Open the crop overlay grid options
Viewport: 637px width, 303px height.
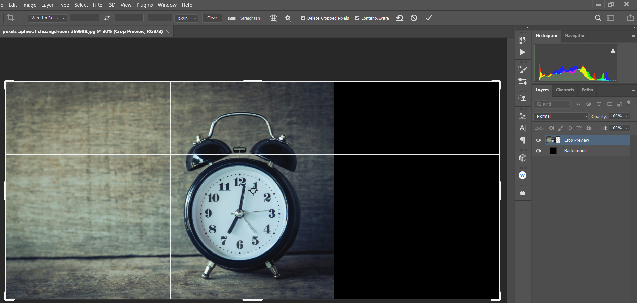click(273, 18)
